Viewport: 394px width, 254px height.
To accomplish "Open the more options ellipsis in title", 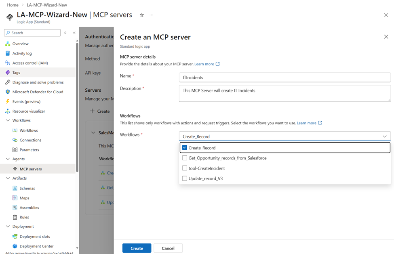I will 151,15.
